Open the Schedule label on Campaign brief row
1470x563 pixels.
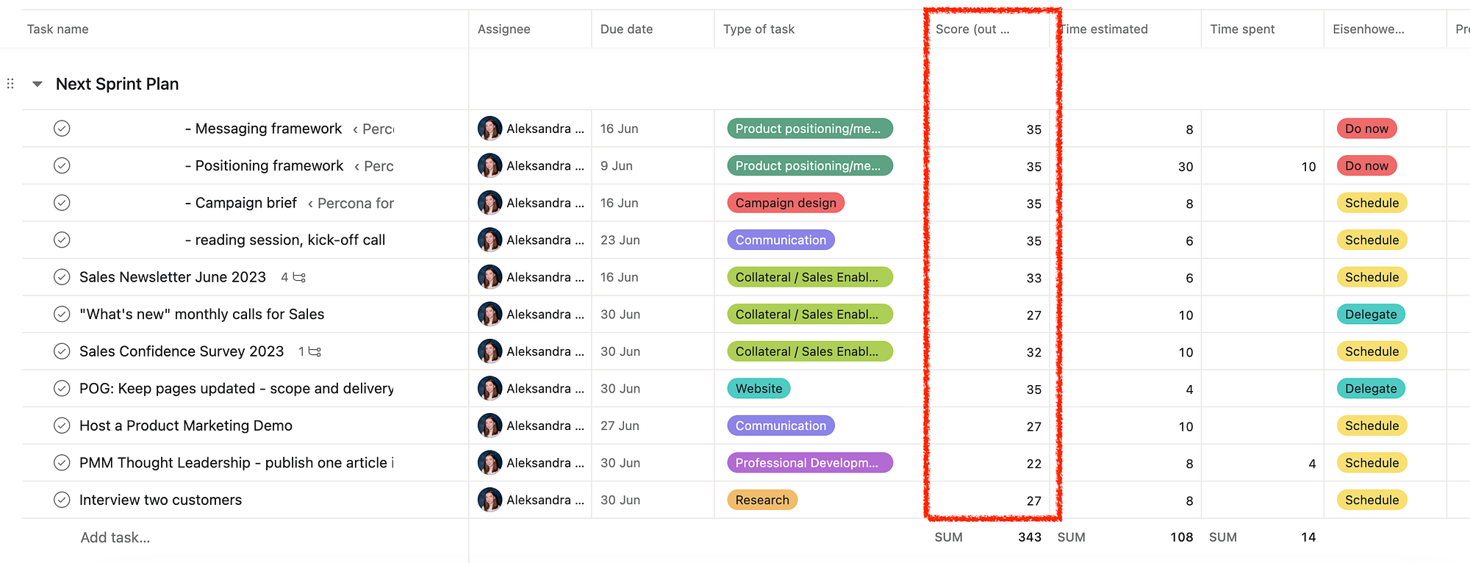pos(1372,202)
